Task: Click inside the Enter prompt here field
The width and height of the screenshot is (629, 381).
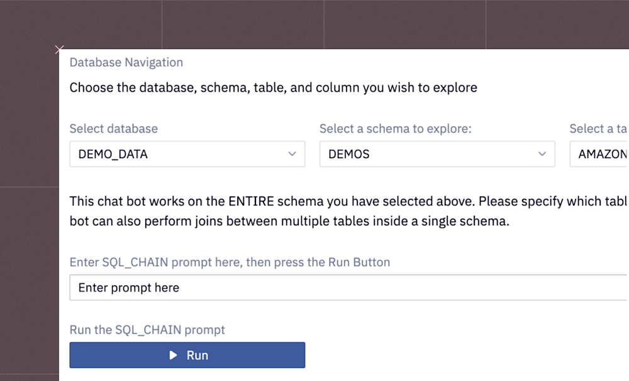Action: point(252,287)
